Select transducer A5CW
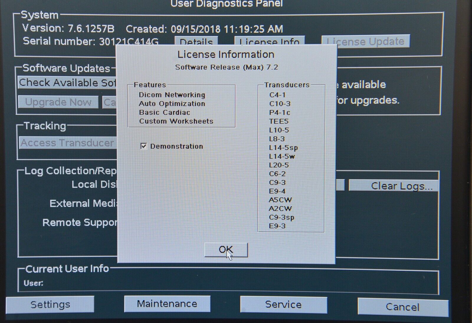472x323 pixels. (x=280, y=200)
